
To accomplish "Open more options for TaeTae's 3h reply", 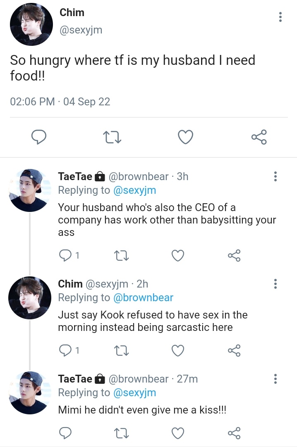I will [275, 176].
